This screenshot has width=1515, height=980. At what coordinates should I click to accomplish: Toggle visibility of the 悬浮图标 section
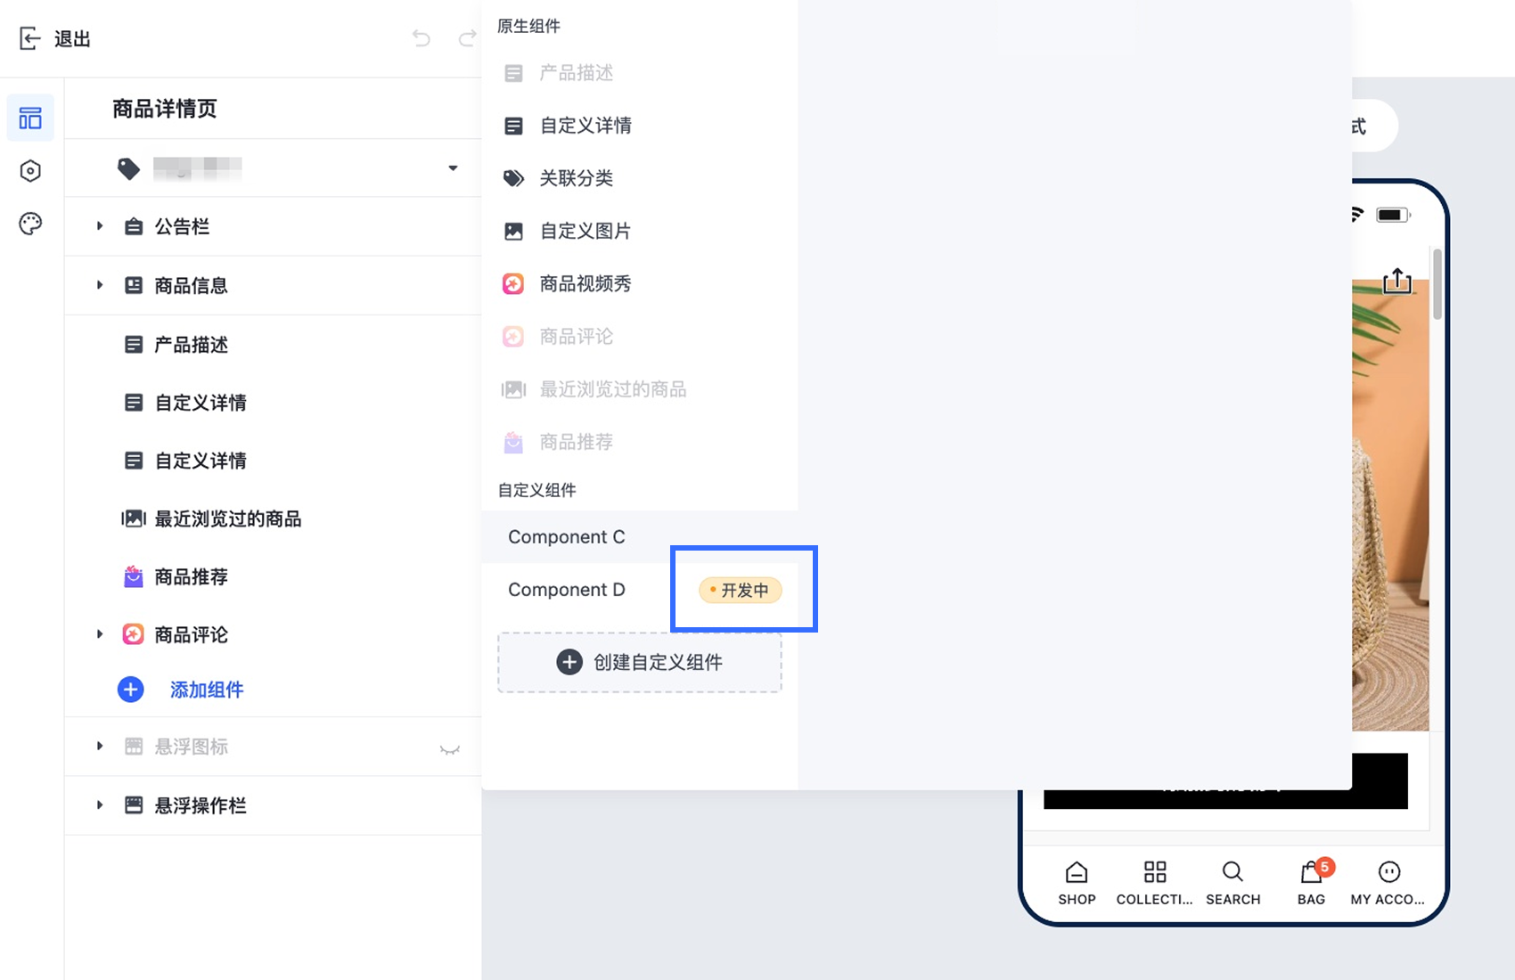(450, 748)
